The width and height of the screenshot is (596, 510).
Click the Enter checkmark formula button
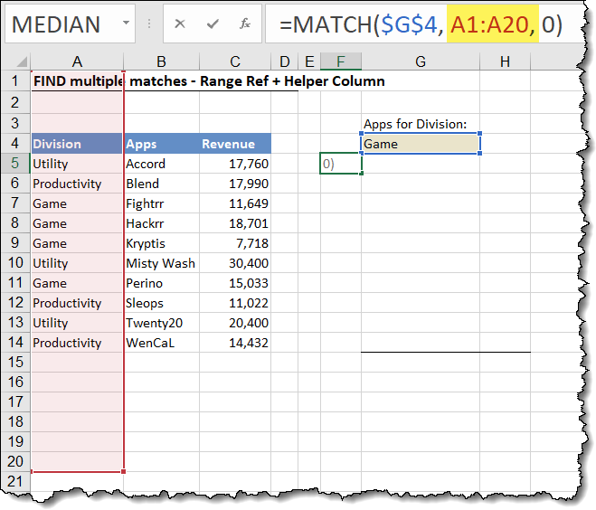click(x=213, y=24)
